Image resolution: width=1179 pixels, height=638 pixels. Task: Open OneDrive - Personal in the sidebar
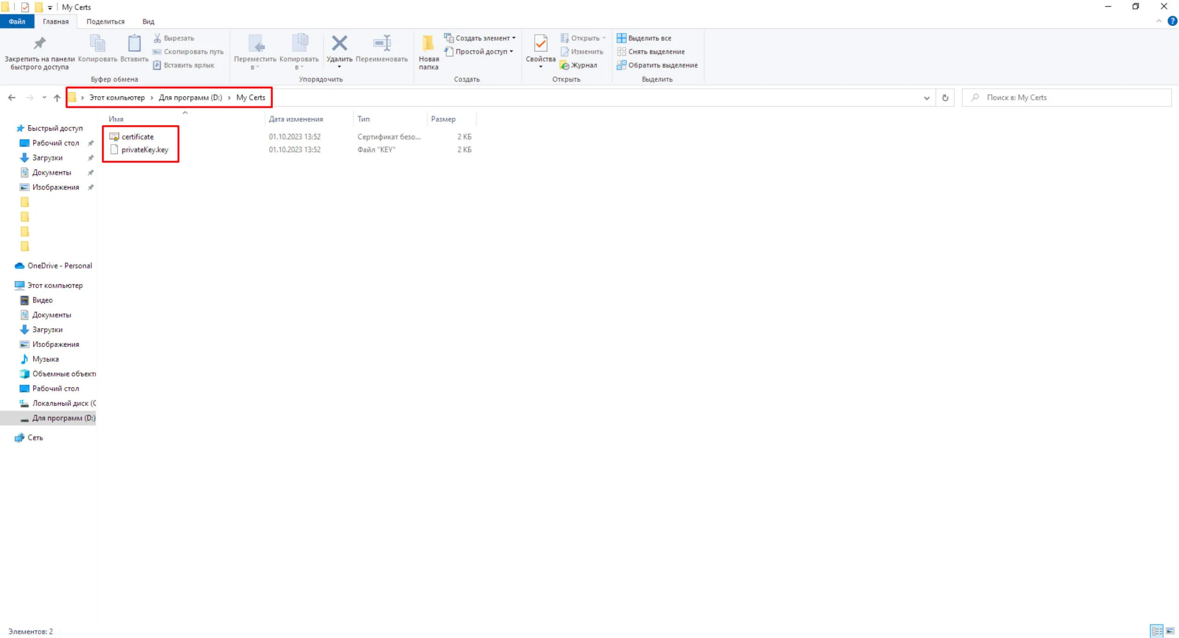pyautogui.click(x=53, y=266)
